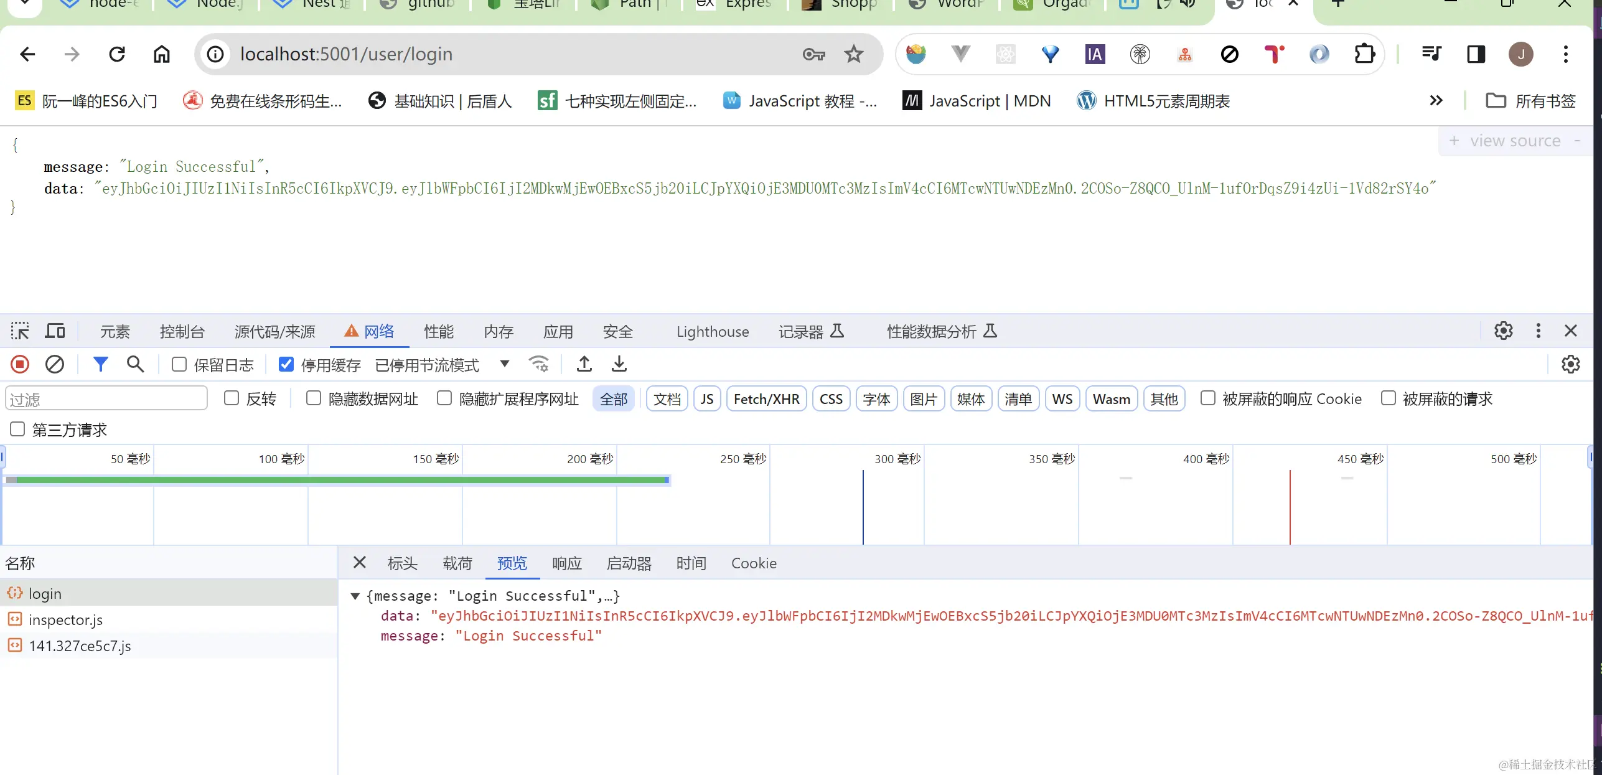Collapse the JSON preview object

(x=355, y=596)
